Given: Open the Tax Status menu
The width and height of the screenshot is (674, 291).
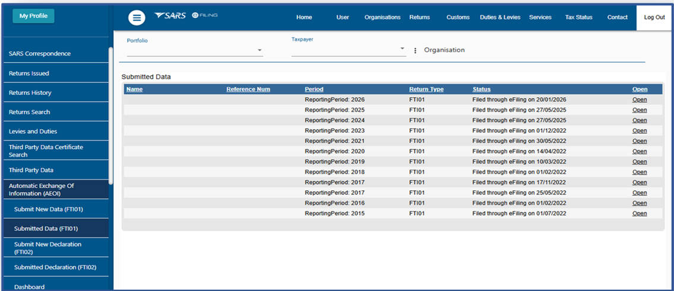Looking at the screenshot, I should point(578,17).
